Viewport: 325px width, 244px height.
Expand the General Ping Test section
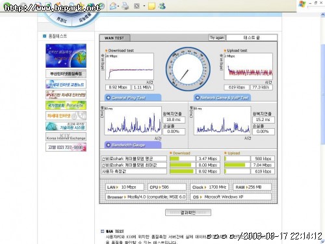click(133, 98)
